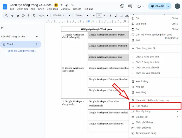Open the Times font family dropdown
This screenshot has width=182, height=138.
(x=80, y=16)
